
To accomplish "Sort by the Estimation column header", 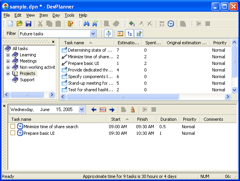I will click(x=128, y=43).
